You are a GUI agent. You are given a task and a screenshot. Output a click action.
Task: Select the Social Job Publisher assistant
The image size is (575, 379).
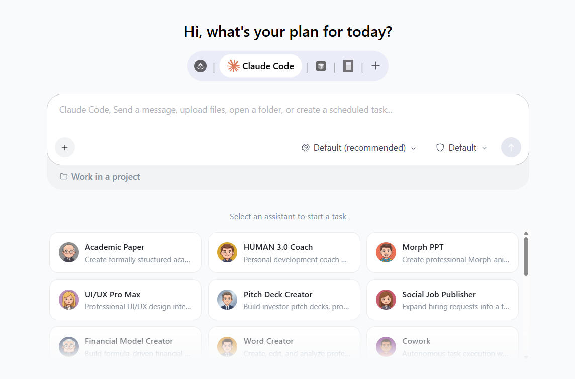pos(442,300)
